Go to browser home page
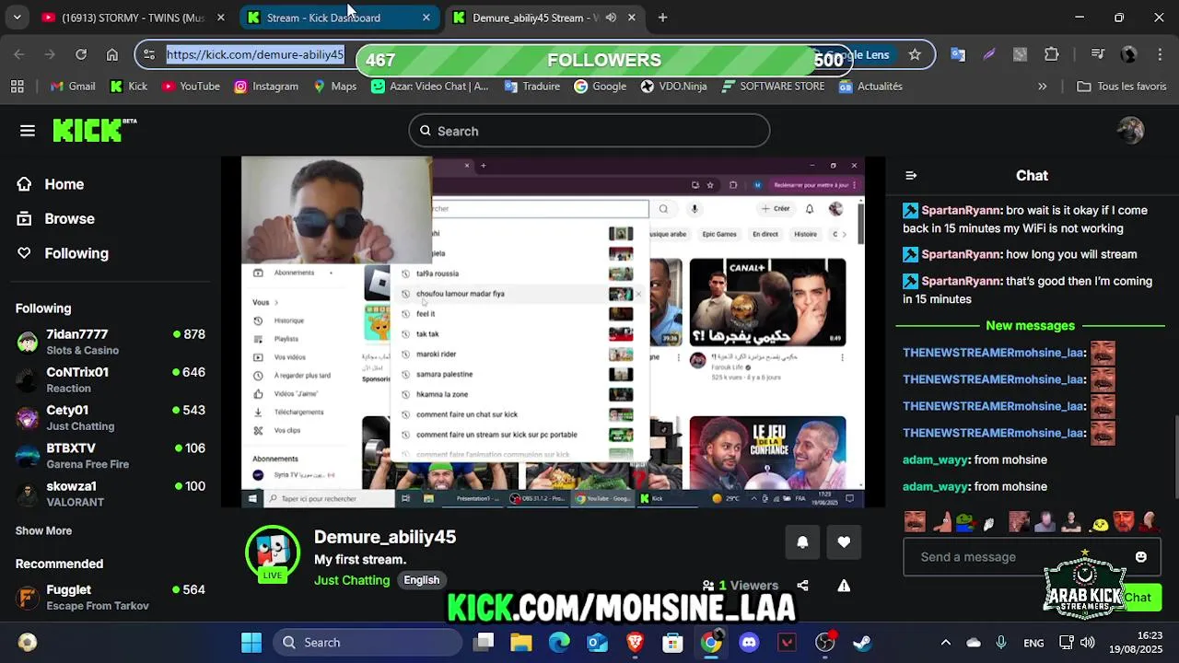 (111, 54)
